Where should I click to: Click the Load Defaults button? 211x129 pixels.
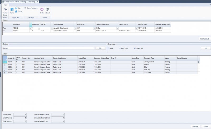tap(205, 39)
